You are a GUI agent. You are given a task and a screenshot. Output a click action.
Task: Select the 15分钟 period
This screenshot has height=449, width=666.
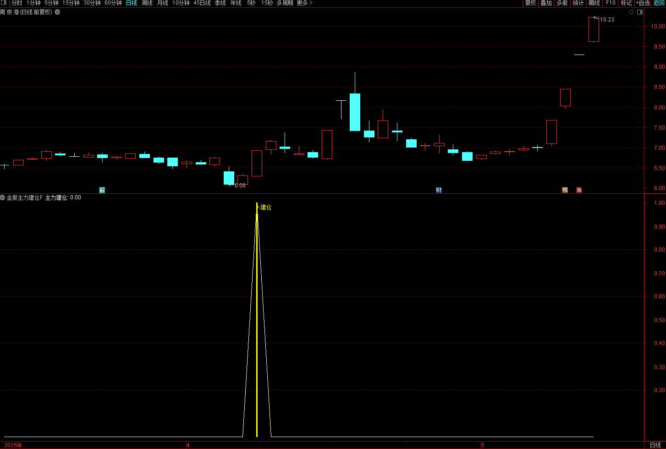pos(71,3)
